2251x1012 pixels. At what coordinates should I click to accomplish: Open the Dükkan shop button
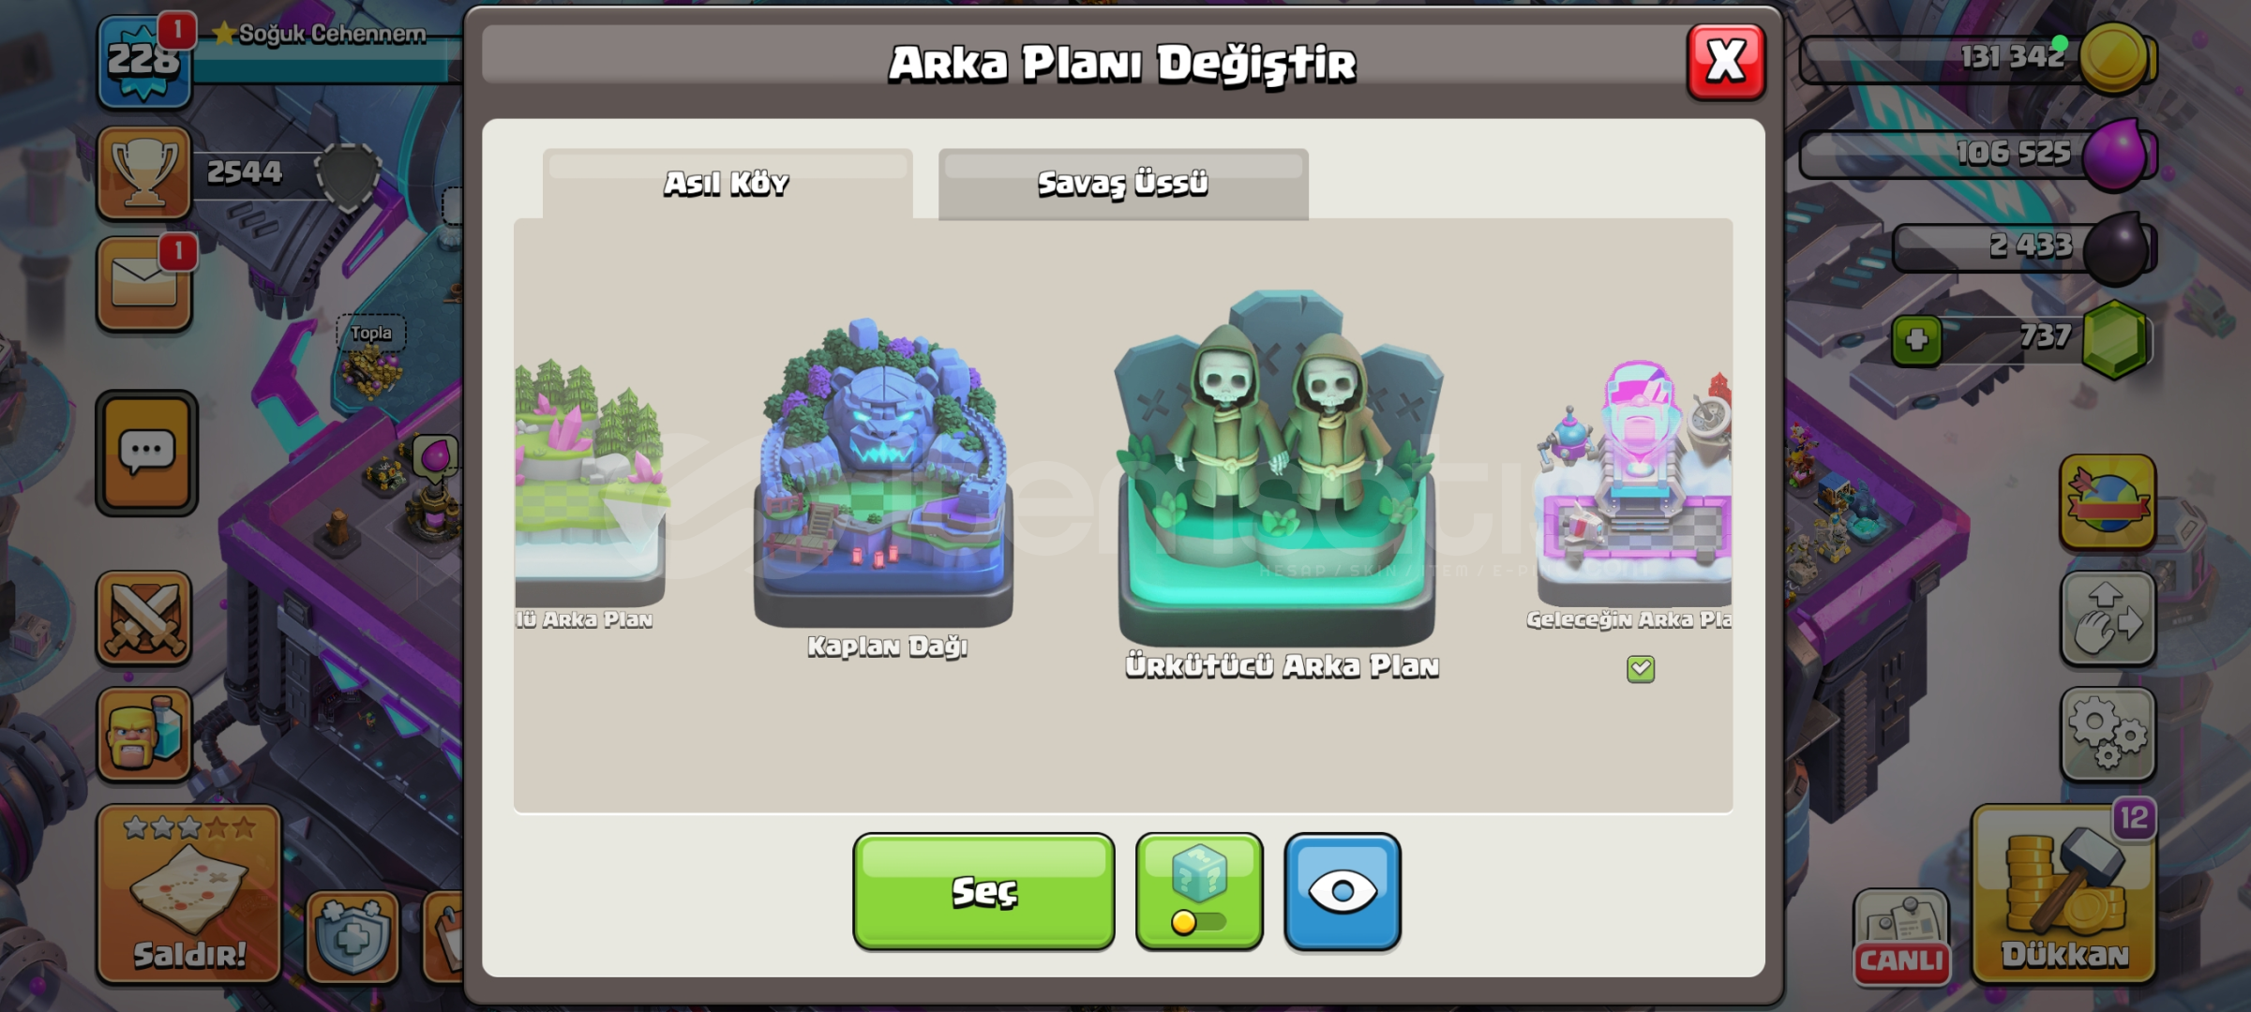coord(2064,895)
